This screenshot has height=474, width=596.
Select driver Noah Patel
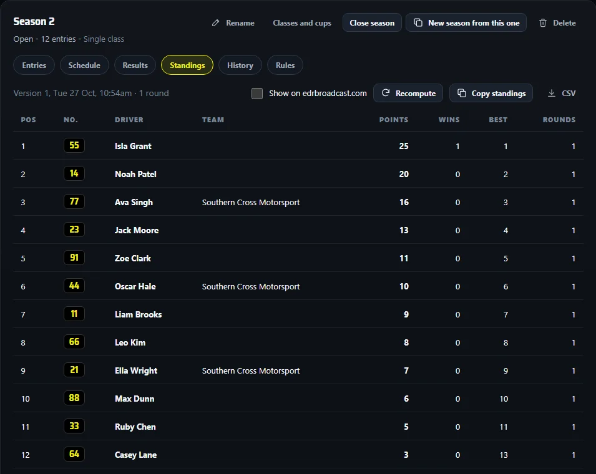[x=135, y=175]
